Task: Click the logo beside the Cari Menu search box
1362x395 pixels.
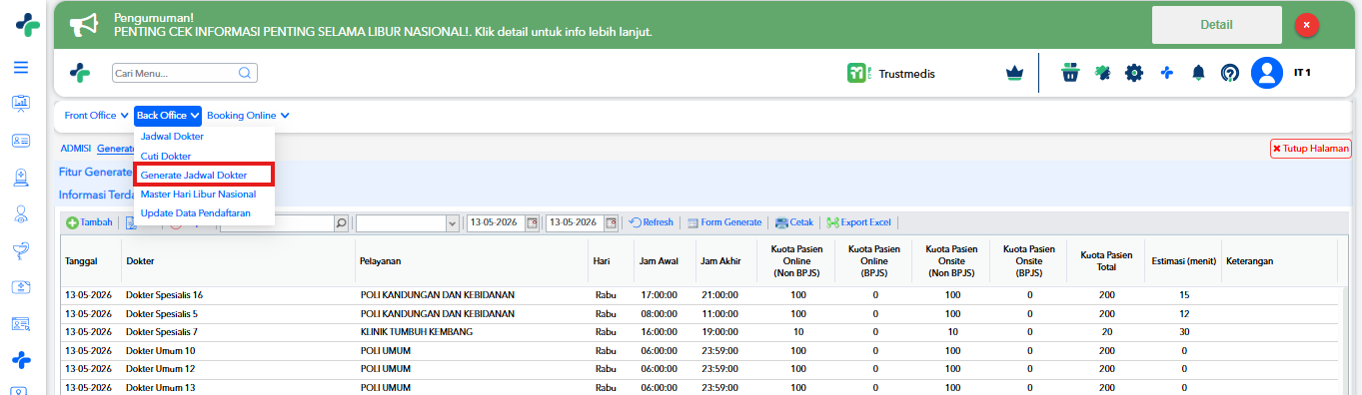Action: (79, 73)
